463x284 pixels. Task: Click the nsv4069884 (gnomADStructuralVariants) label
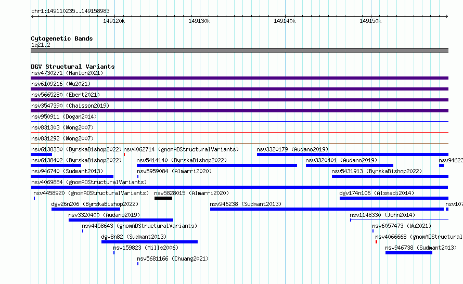point(89,182)
